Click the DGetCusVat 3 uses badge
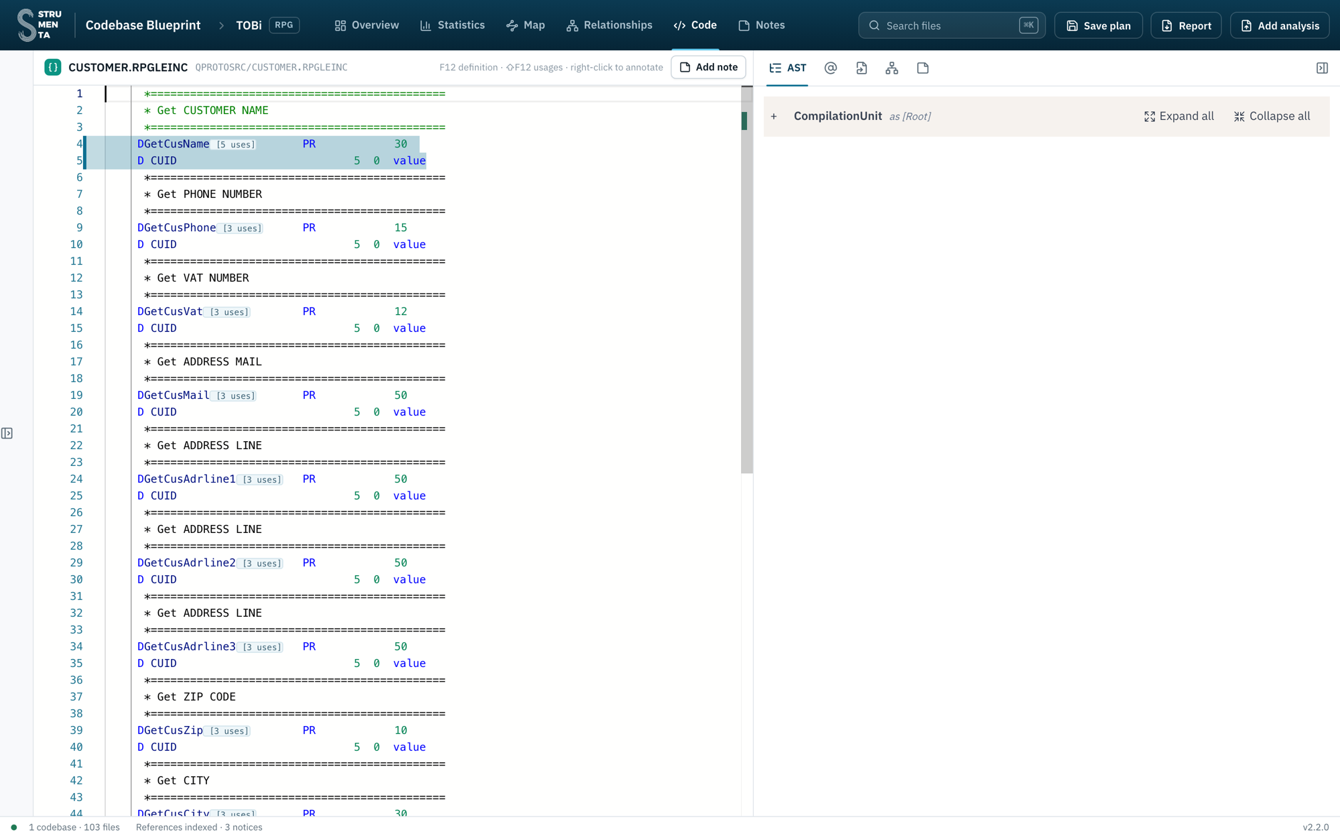Screen dimensions: 1340x838 pos(228,312)
